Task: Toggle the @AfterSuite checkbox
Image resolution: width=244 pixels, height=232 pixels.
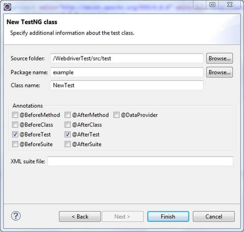Action: 68,144
